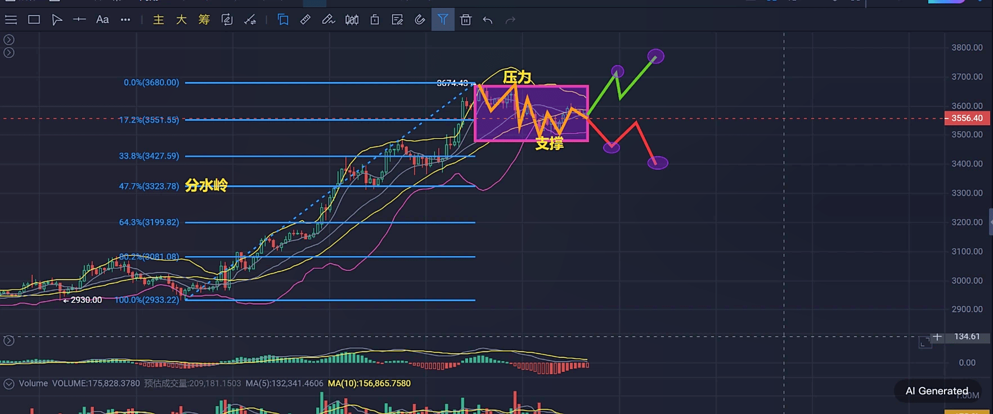Image resolution: width=993 pixels, height=414 pixels.
Task: Select the arrow pointer tool
Action: point(57,20)
